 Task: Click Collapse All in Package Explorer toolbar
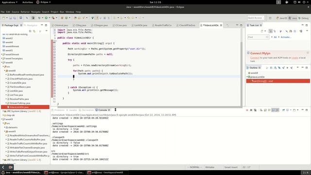pyautogui.click(x=30, y=31)
